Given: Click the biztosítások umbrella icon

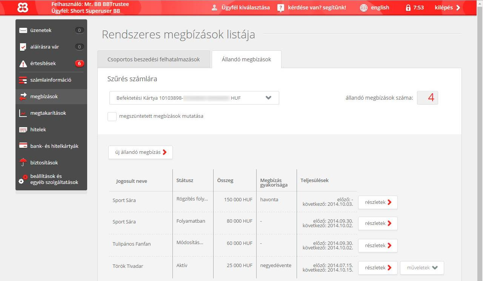Looking at the screenshot, I should click(x=23, y=163).
